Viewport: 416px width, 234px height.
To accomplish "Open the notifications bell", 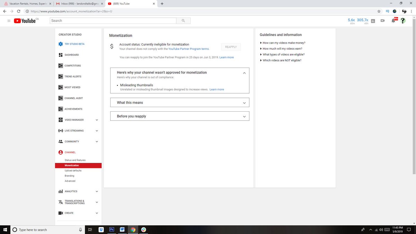I will click(394, 20).
